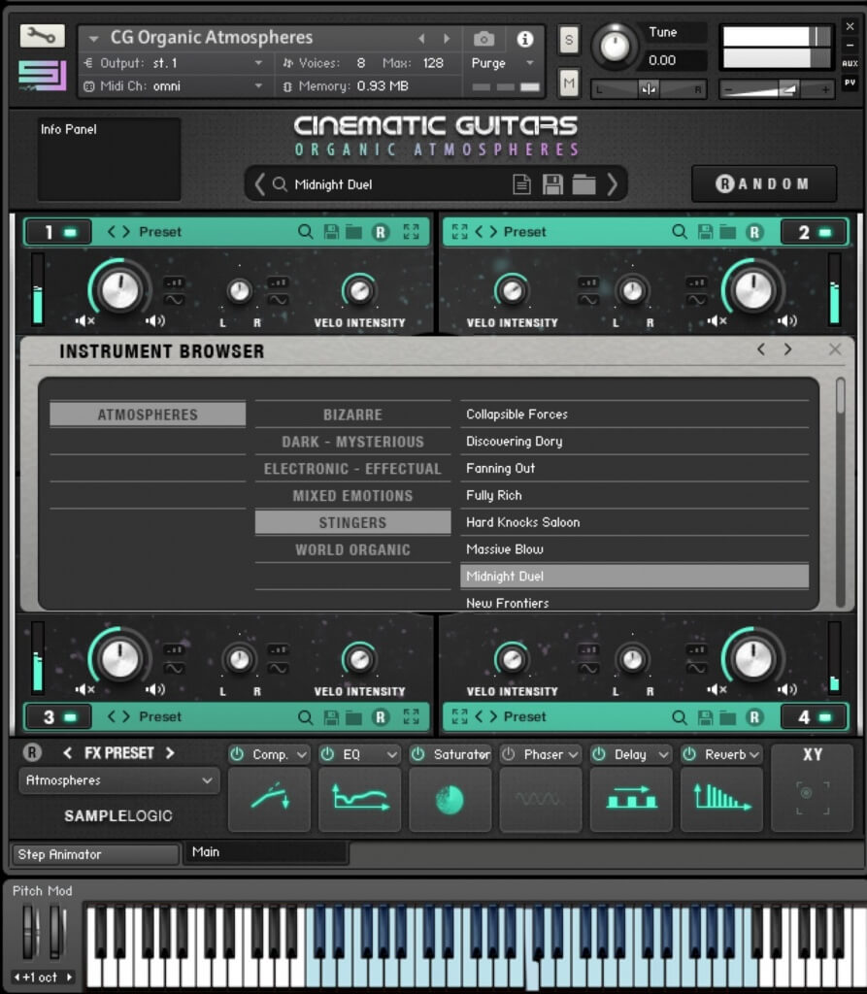Click the camera snapshot icon
This screenshot has height=994, width=867.
(x=484, y=39)
